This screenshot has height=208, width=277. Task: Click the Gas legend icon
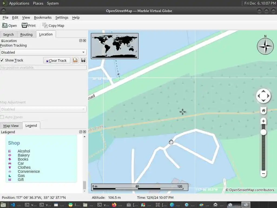pyautogui.click(x=10, y=175)
